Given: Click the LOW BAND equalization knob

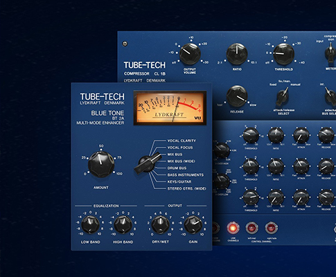Looking at the screenshot, I should point(90,224).
